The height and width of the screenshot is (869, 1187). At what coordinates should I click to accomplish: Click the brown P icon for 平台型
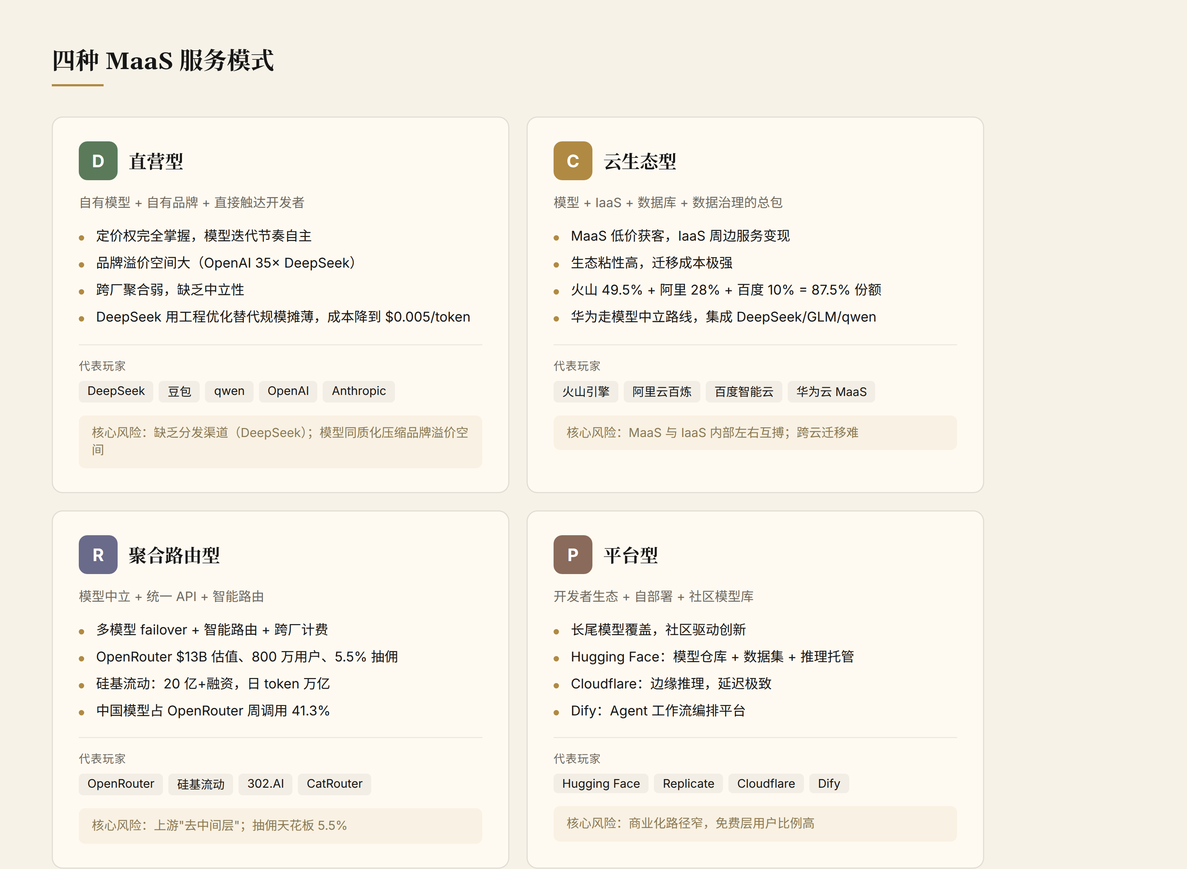point(573,554)
